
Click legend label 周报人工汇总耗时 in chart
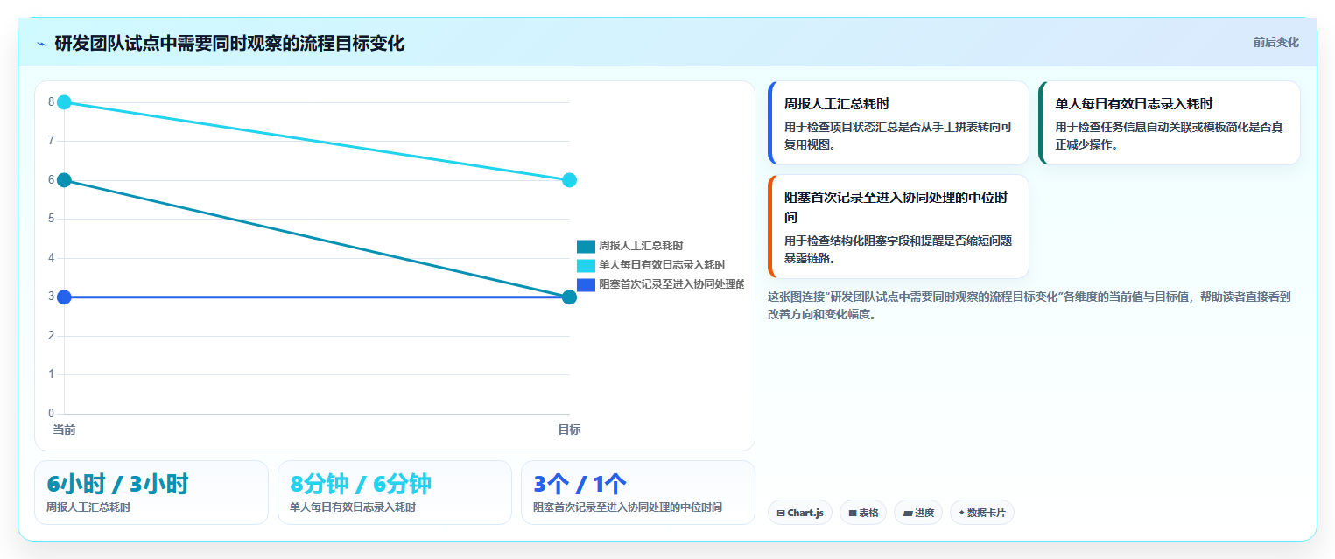(641, 247)
